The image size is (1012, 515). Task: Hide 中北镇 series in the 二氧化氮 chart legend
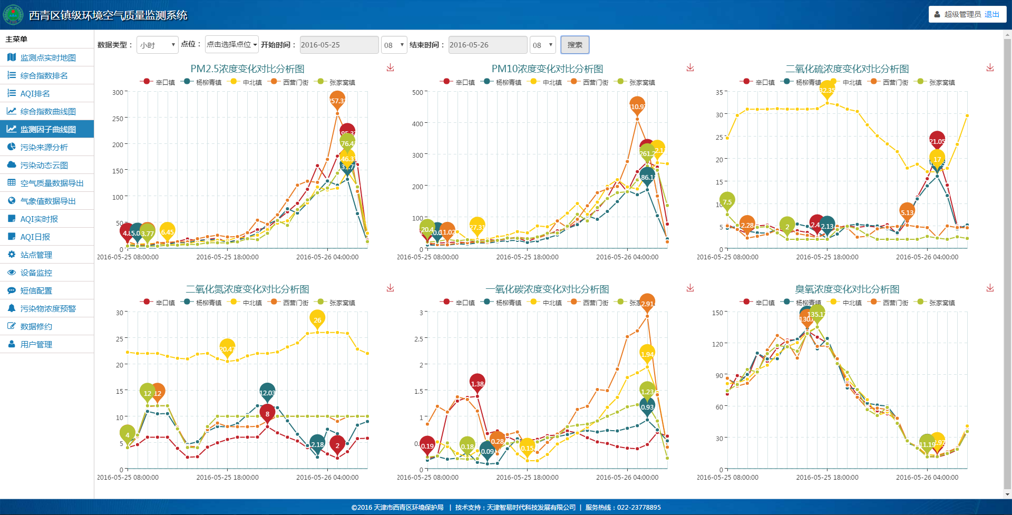(x=246, y=303)
